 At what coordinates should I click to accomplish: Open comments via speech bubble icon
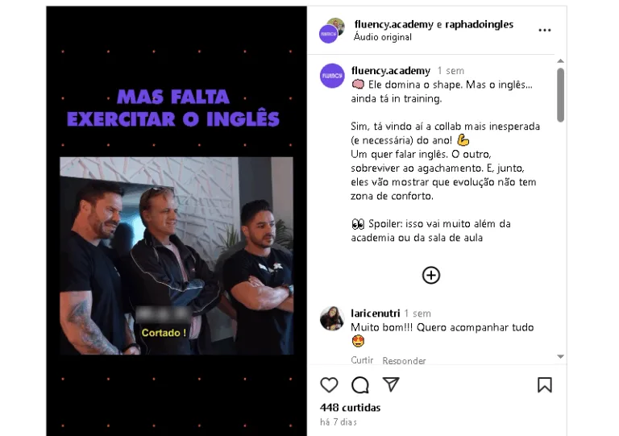point(360,384)
